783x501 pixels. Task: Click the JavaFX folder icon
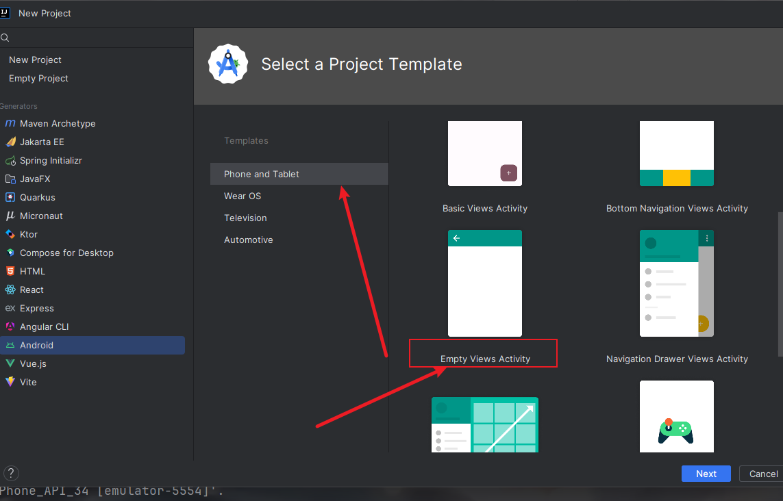click(10, 179)
